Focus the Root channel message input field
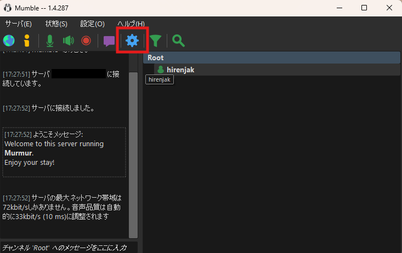Viewport: 402px width, 253px height. pyautogui.click(x=69, y=248)
